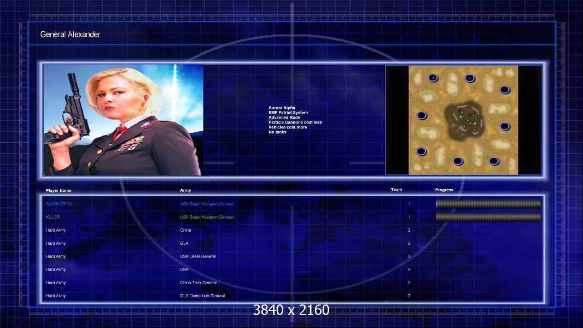Screen dimensions: 583x328
Task: Select the 'General Alexander' title text
Action: point(70,34)
